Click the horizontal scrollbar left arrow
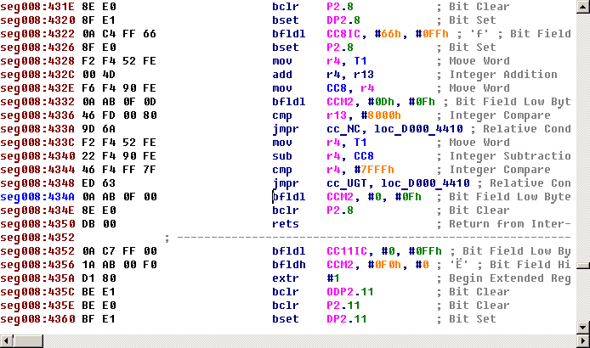The image size is (590, 348). coord(8,340)
